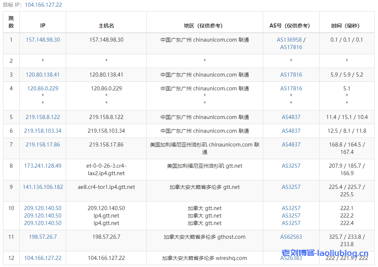Open the AS17816 link in hop 1 row

(x=291, y=47)
